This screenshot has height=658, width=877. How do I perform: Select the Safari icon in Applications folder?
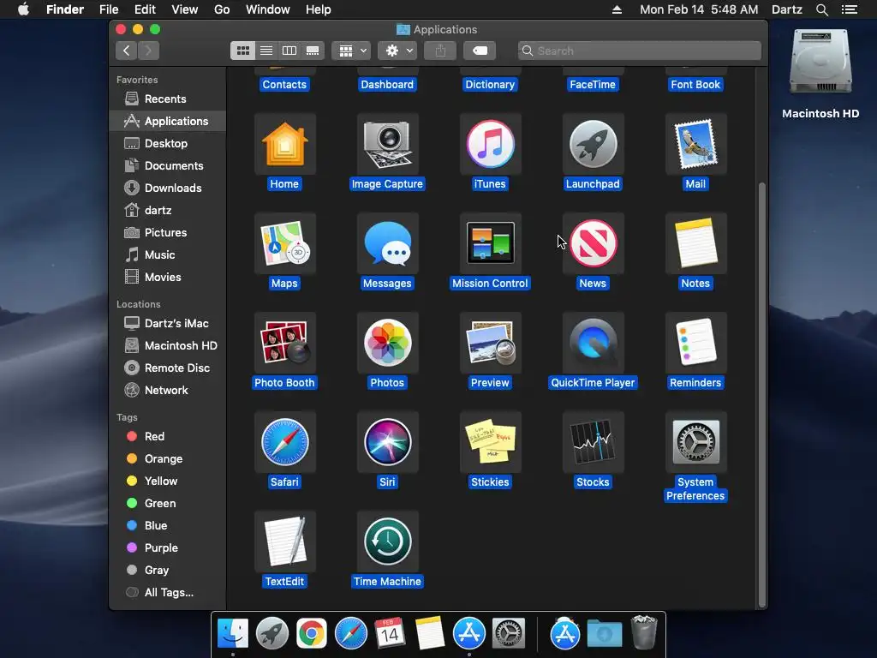[x=284, y=442]
